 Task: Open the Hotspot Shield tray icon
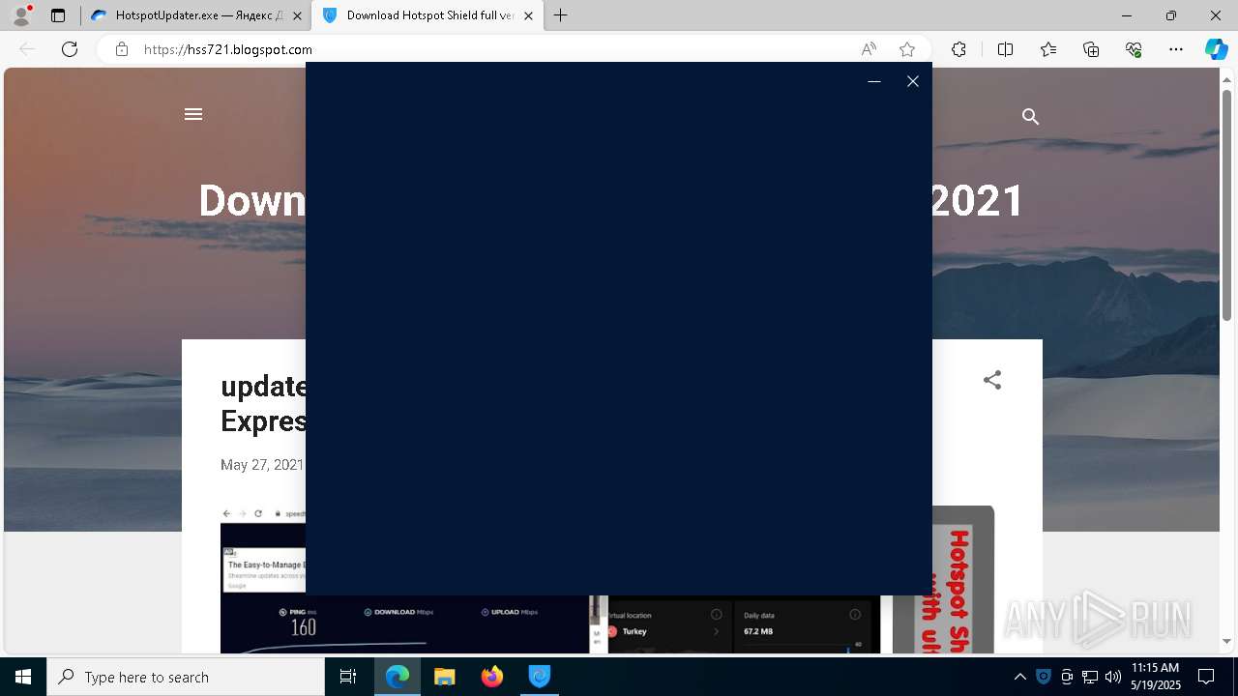(x=1044, y=677)
